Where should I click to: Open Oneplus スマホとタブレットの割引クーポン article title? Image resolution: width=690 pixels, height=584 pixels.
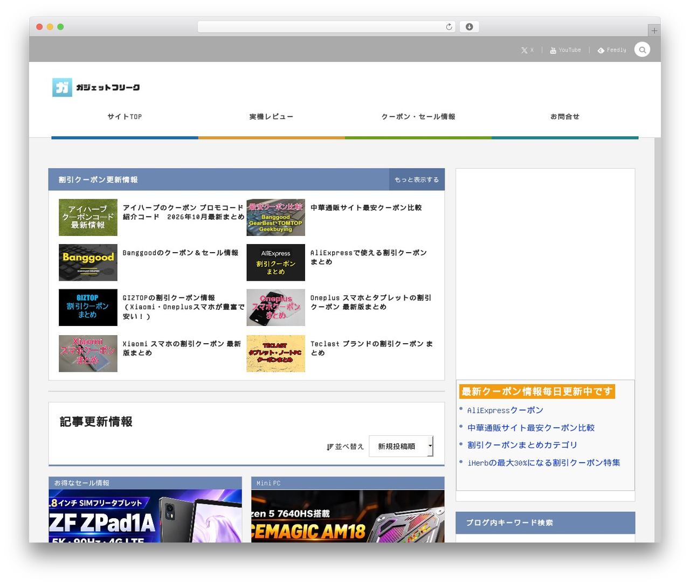click(x=371, y=302)
